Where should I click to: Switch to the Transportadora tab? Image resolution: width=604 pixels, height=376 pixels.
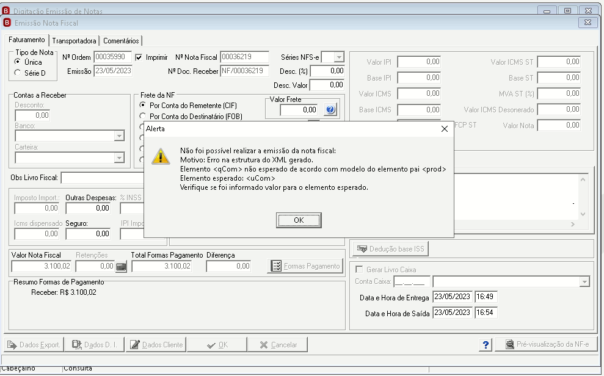[x=74, y=40]
